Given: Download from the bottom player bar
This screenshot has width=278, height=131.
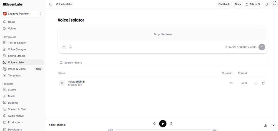Looking at the screenshot, I should coord(265,125).
